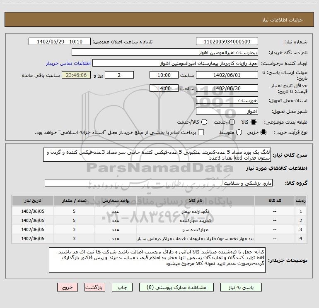Click the response deadline date 1402/06/01

227,75
